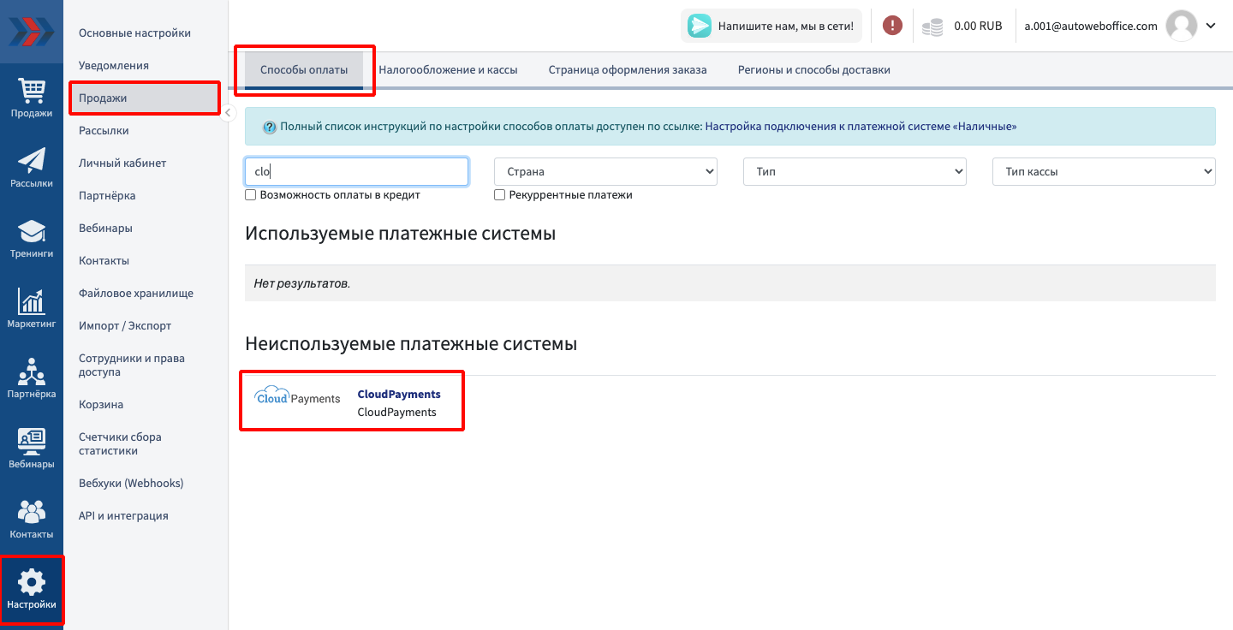Switch to Регионы и способы доставки tab
Image resolution: width=1233 pixels, height=630 pixels.
tap(813, 70)
